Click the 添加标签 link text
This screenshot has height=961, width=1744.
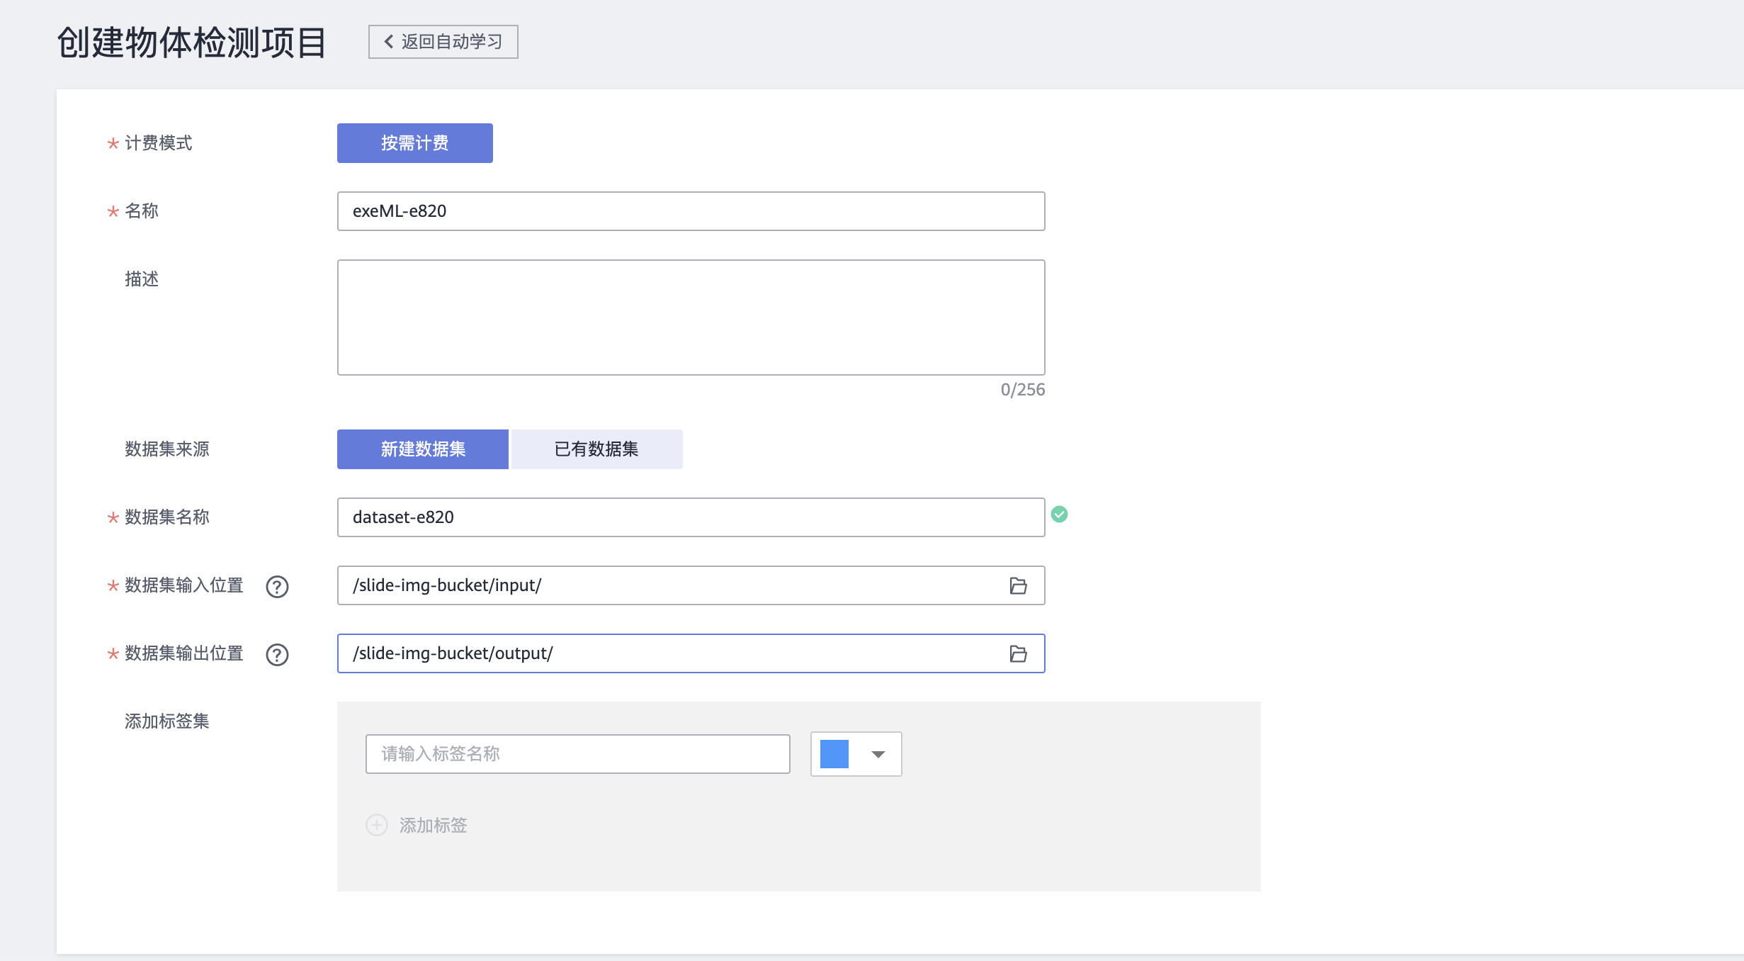point(433,825)
